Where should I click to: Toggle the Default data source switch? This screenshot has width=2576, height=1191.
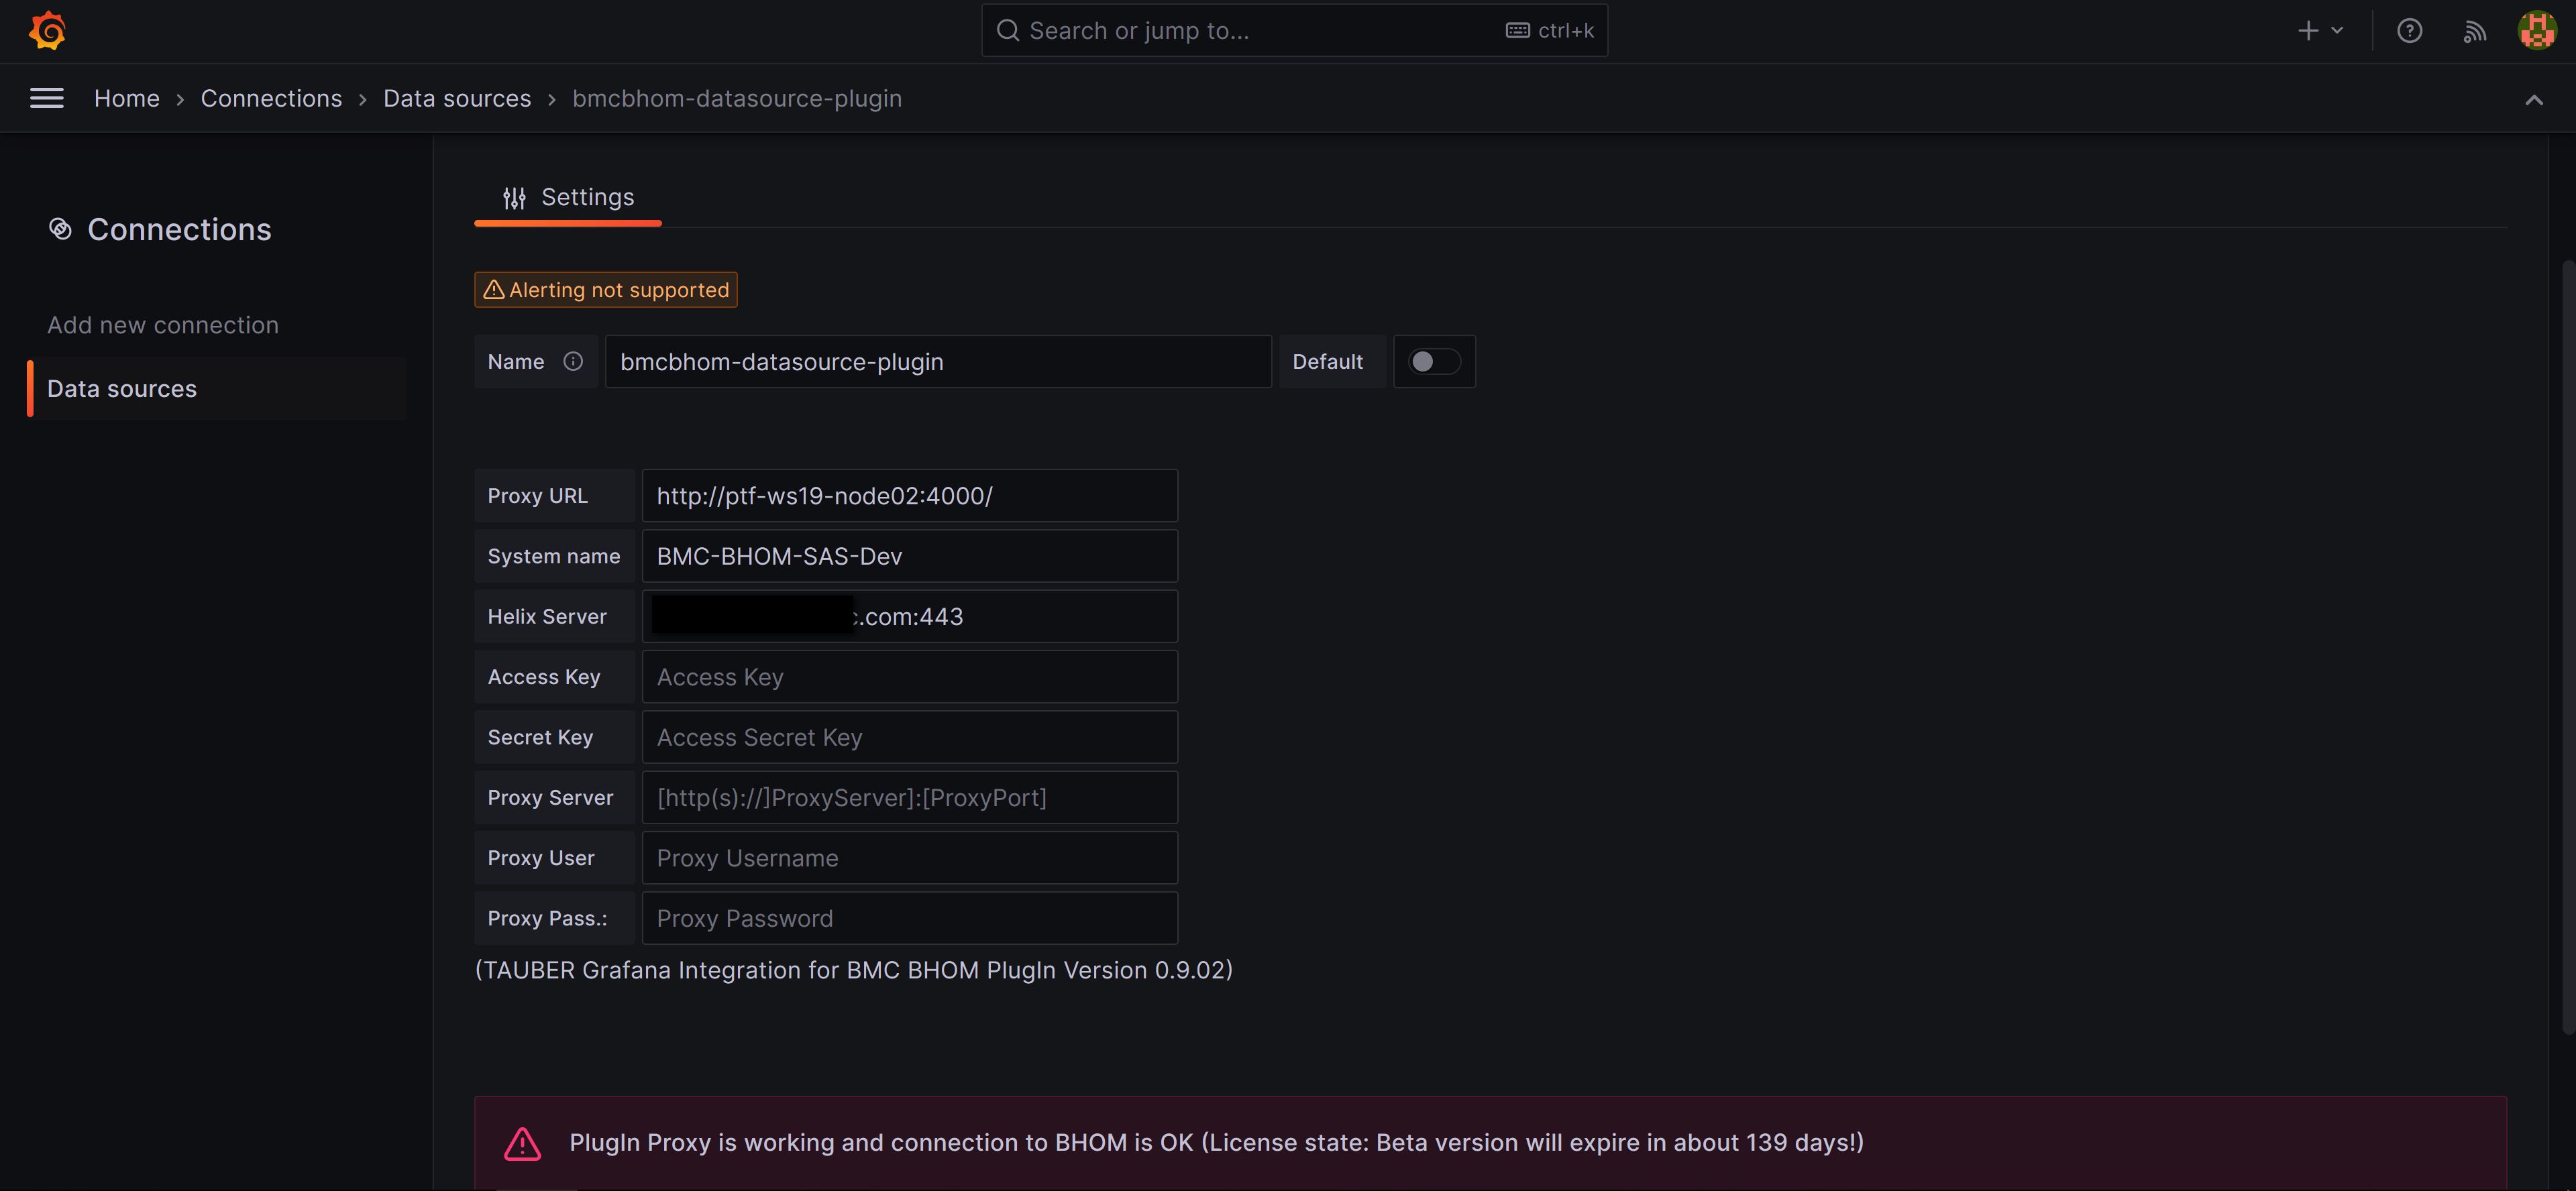[x=1434, y=361]
